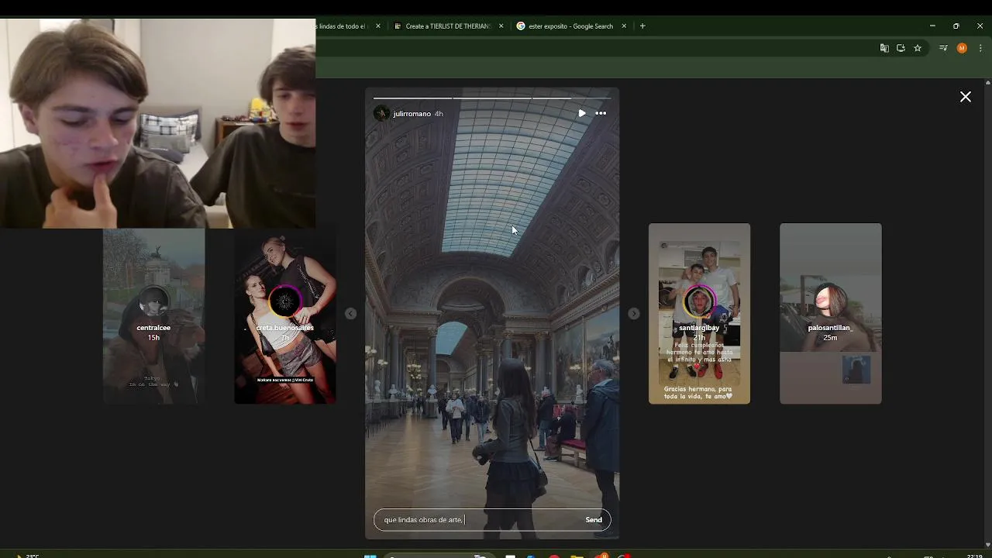Click the '4h' story timestamp
992x558 pixels.
tap(439, 114)
